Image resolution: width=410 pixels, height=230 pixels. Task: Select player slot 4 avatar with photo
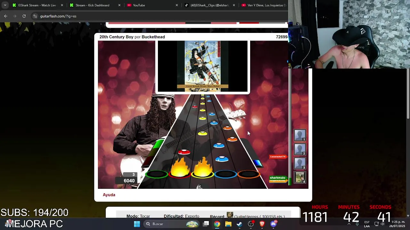pos(300,177)
